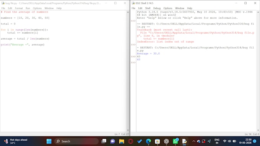This screenshot has width=260, height=146.
Task: Click ENG IN language indicator
Action: point(217,141)
